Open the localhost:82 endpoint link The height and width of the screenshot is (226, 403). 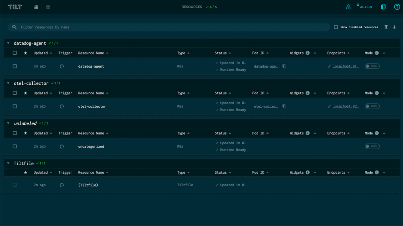[x=346, y=107]
